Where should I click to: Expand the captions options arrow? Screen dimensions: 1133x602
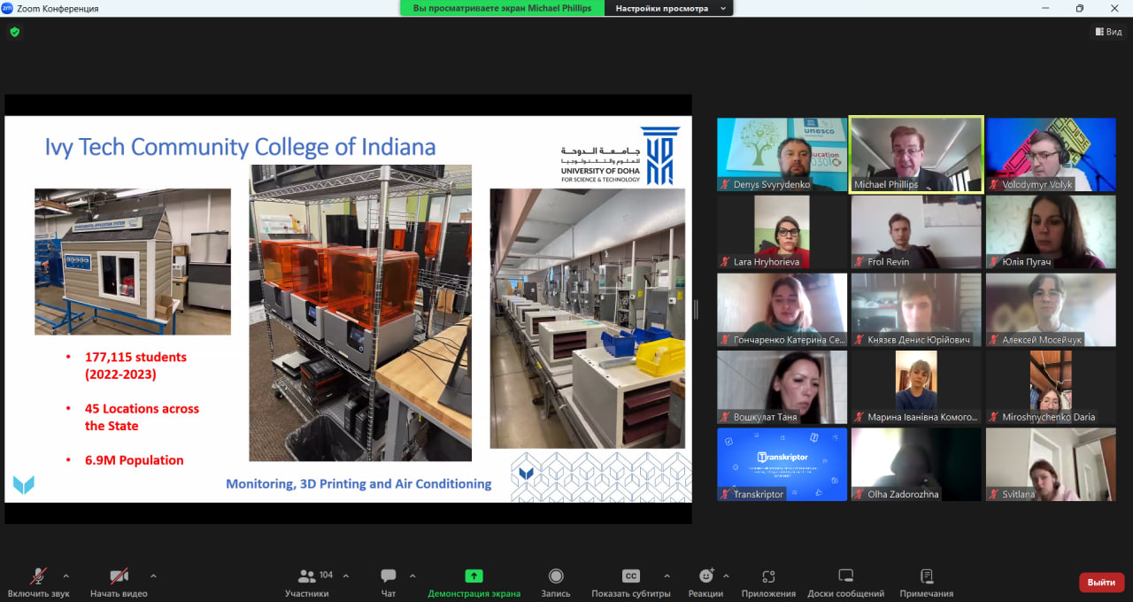[x=667, y=575]
